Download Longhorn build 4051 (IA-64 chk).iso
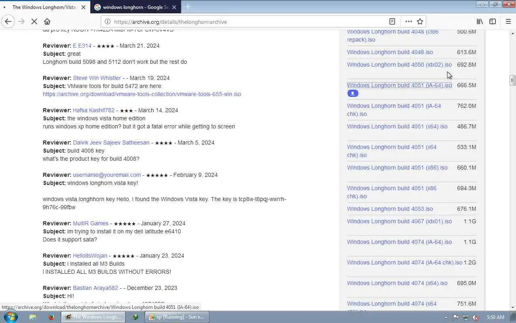The width and height of the screenshot is (516, 323). 394,110
